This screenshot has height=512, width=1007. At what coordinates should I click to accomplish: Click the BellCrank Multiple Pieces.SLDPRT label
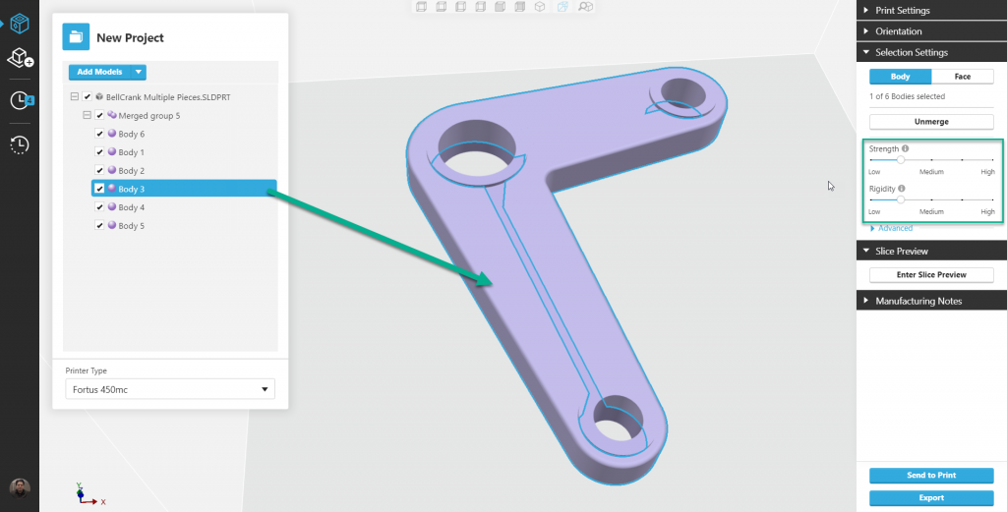pyautogui.click(x=168, y=97)
